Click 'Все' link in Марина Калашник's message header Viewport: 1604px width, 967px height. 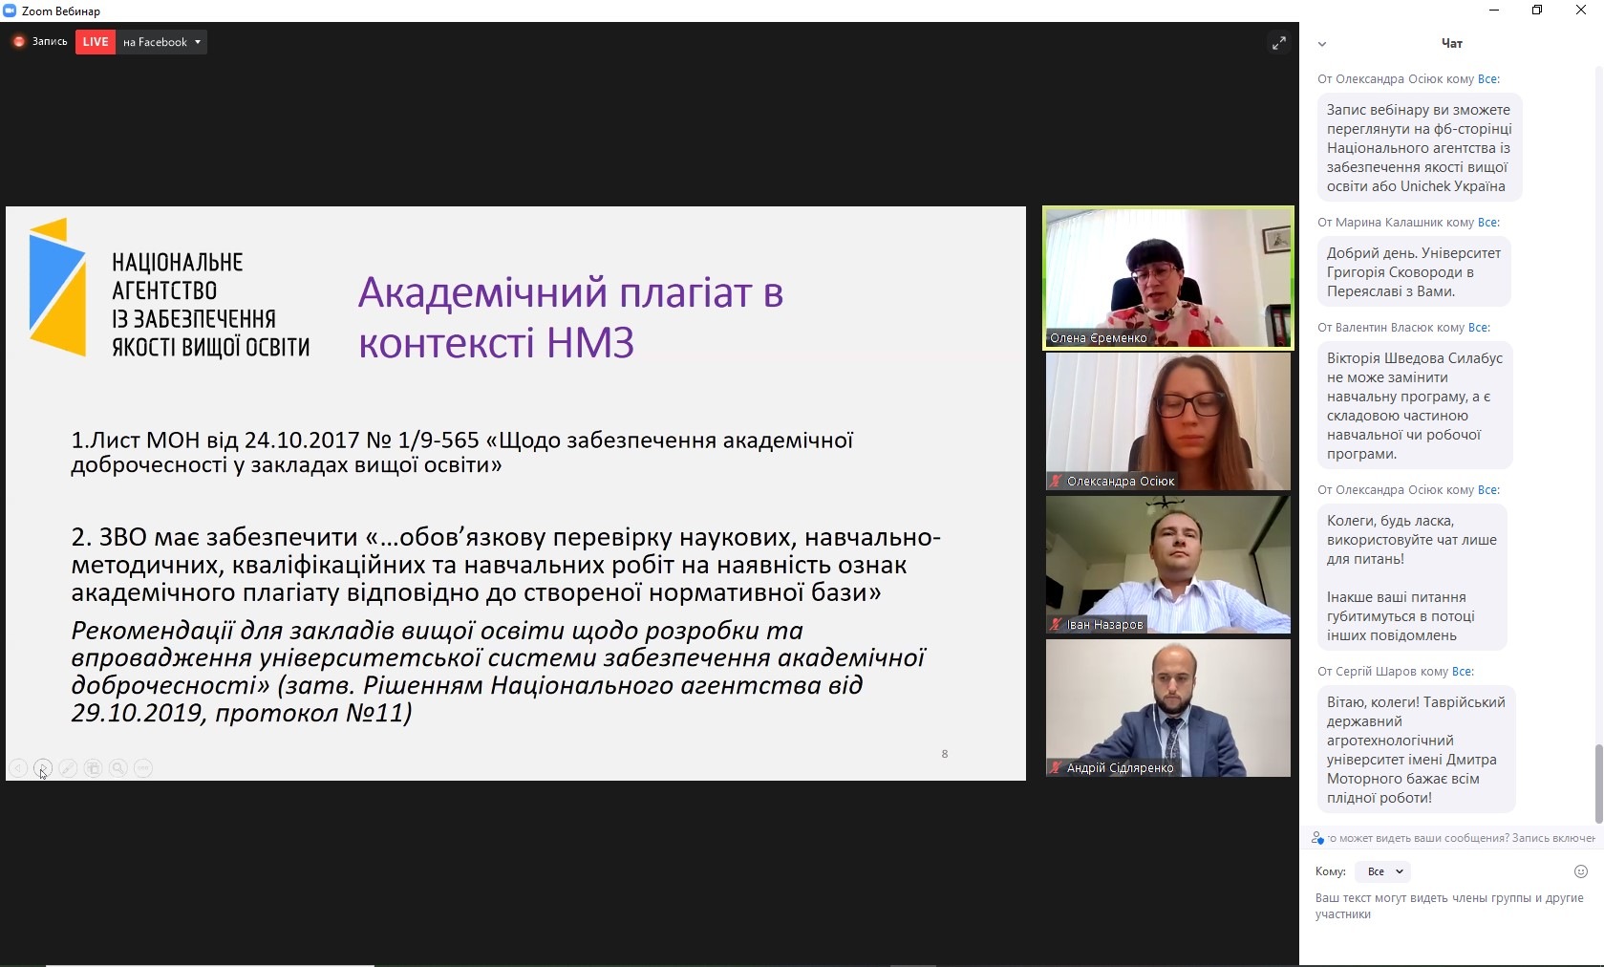[x=1488, y=223]
